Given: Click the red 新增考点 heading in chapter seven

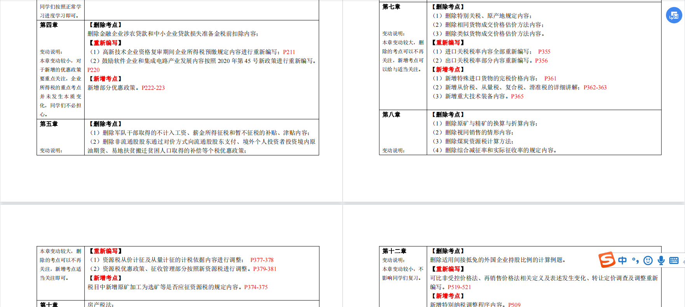Looking at the screenshot, I should click(x=448, y=70).
